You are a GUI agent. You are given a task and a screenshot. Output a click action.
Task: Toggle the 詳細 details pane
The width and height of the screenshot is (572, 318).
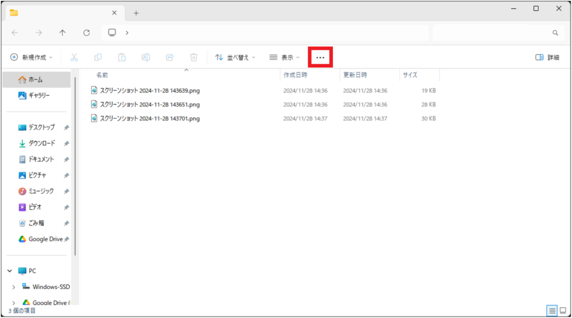547,57
